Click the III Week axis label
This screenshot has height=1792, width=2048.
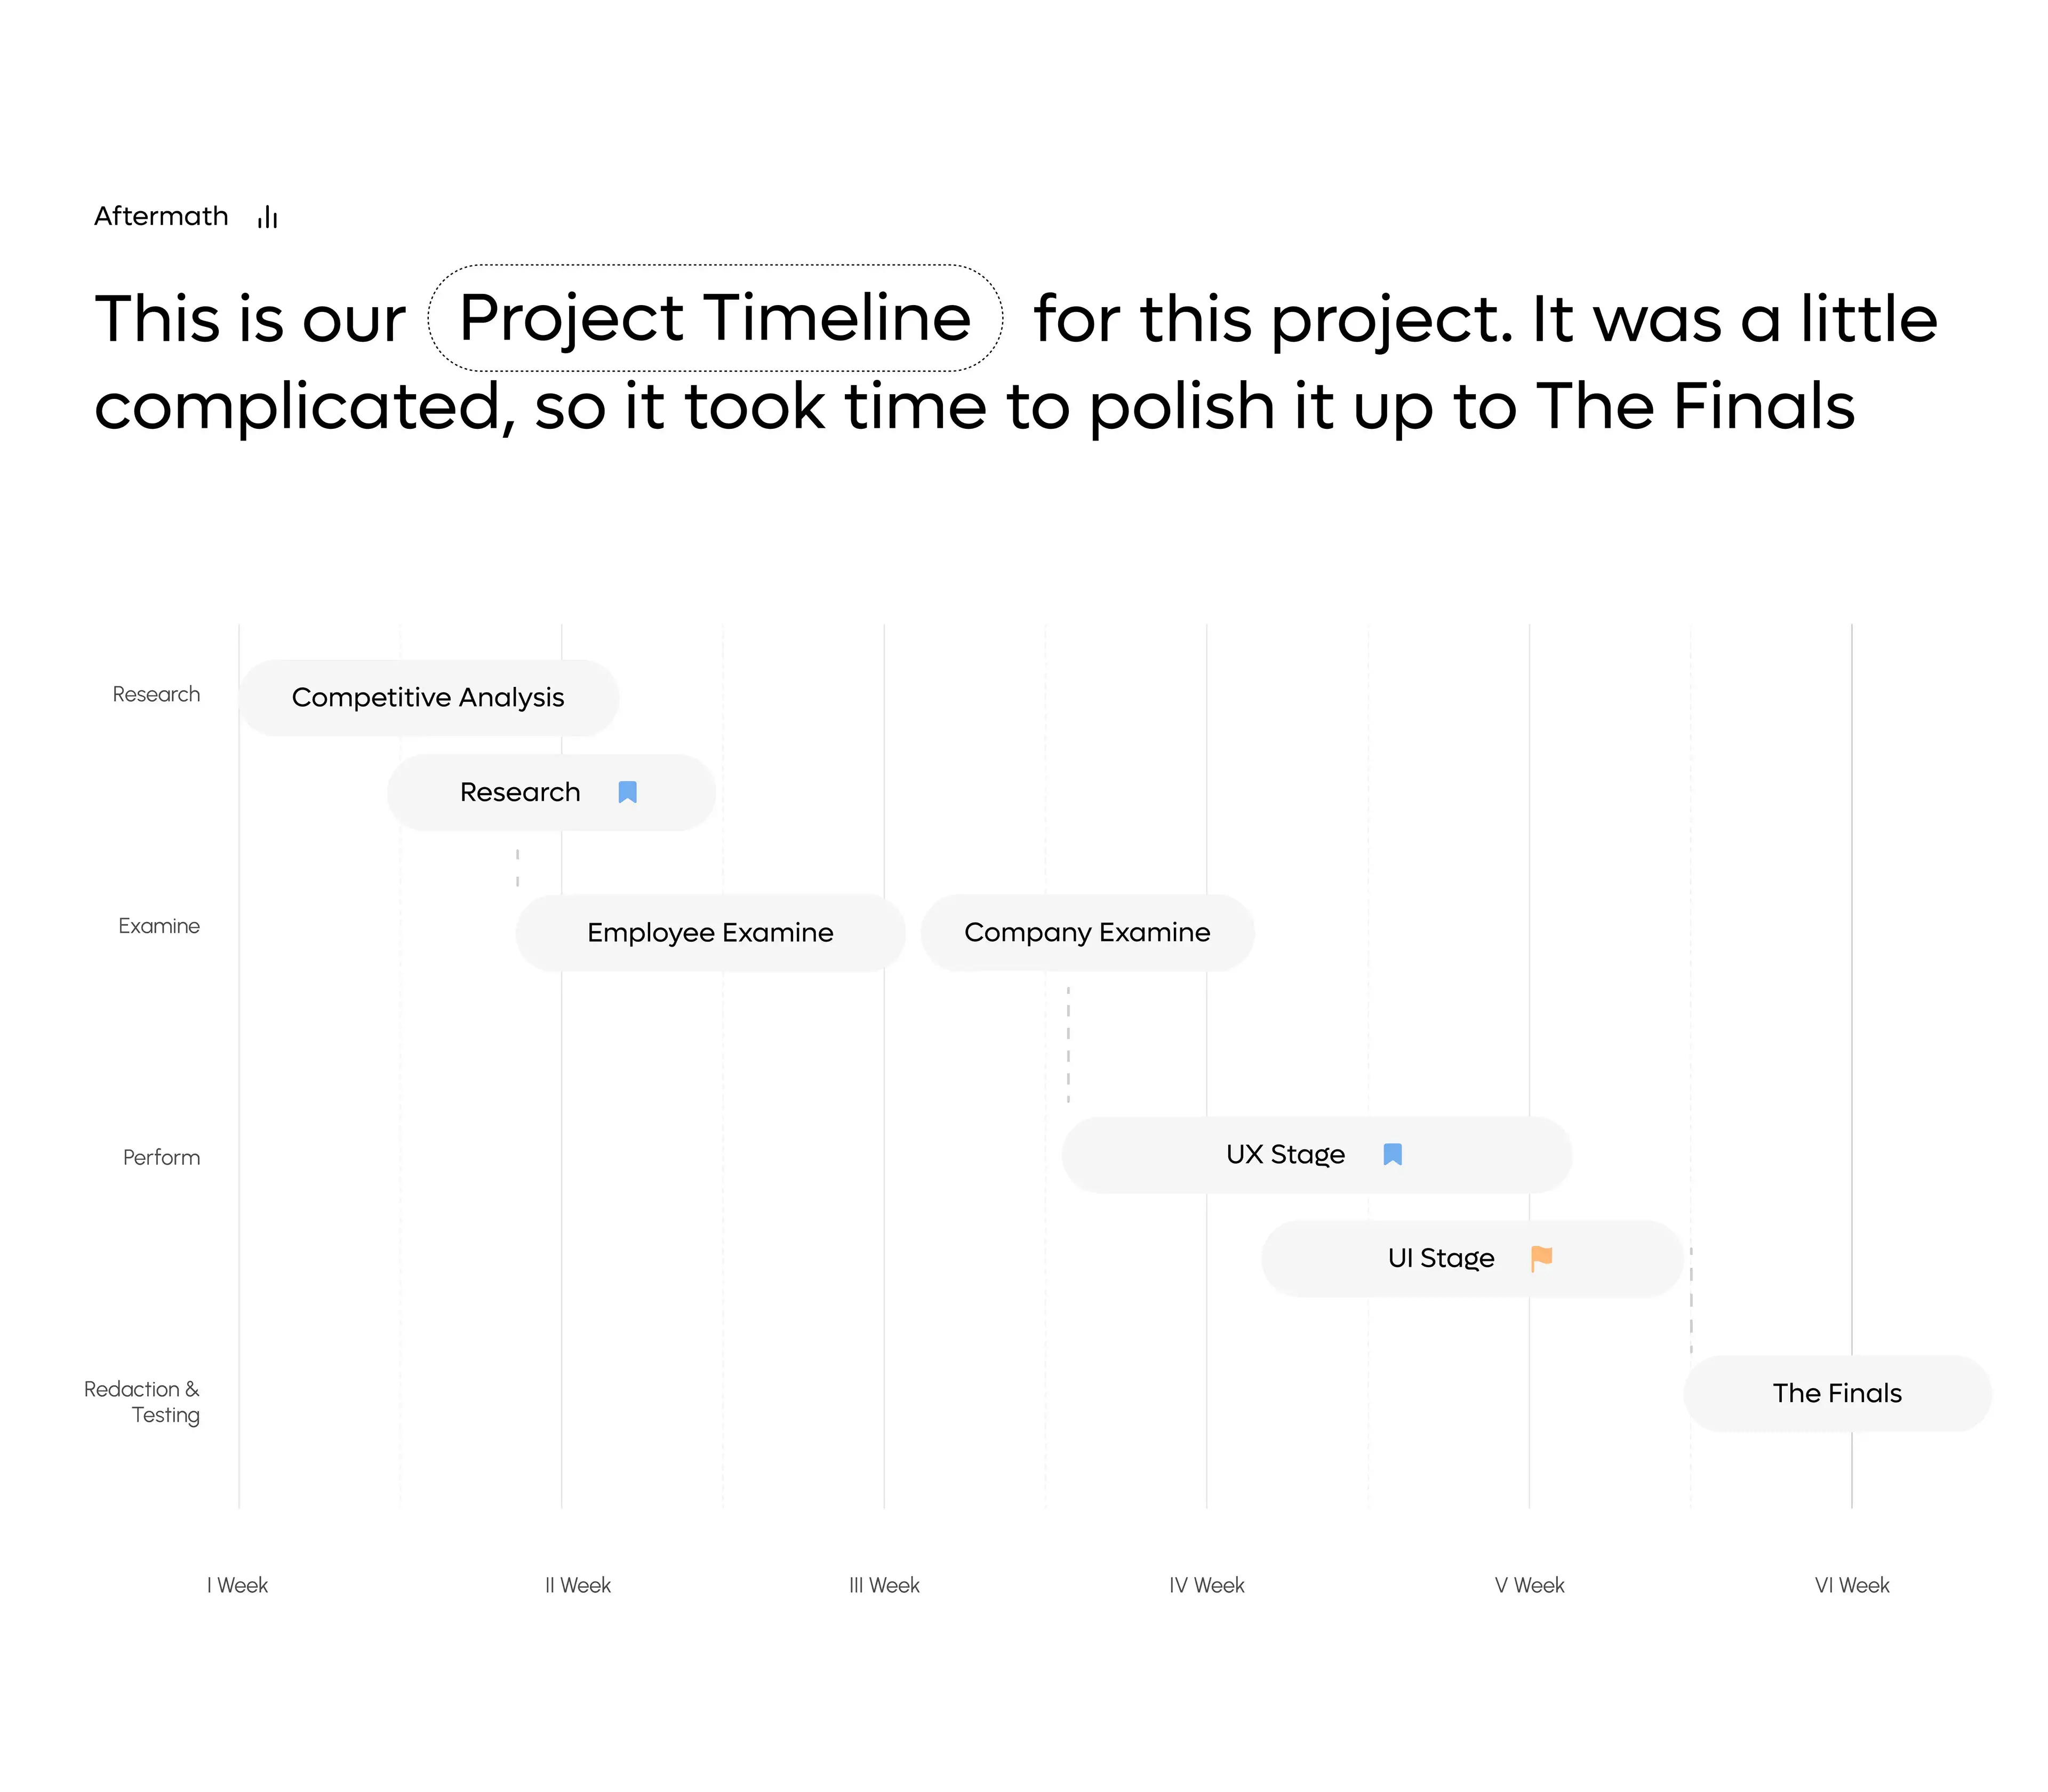coord(884,1585)
